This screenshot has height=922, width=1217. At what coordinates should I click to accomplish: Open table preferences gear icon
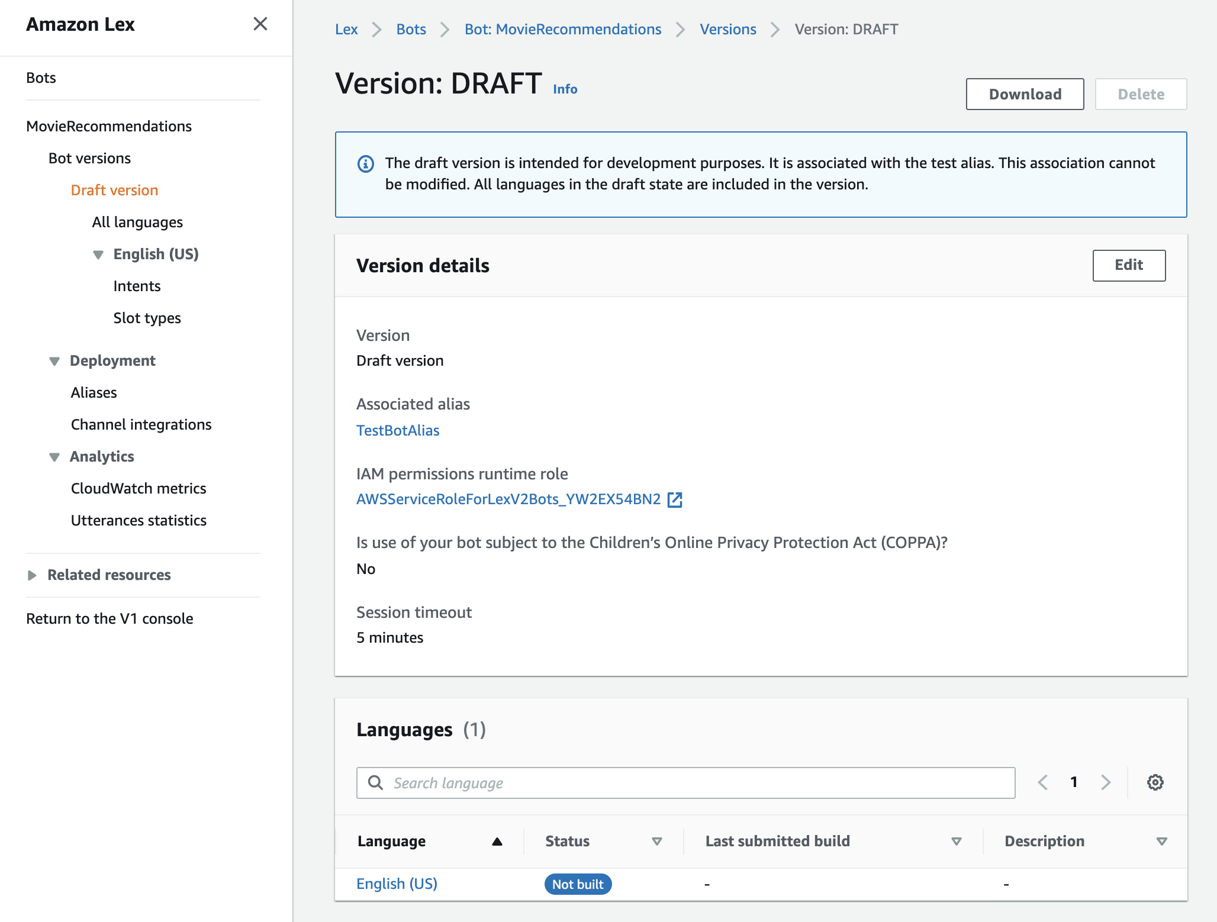coord(1155,782)
